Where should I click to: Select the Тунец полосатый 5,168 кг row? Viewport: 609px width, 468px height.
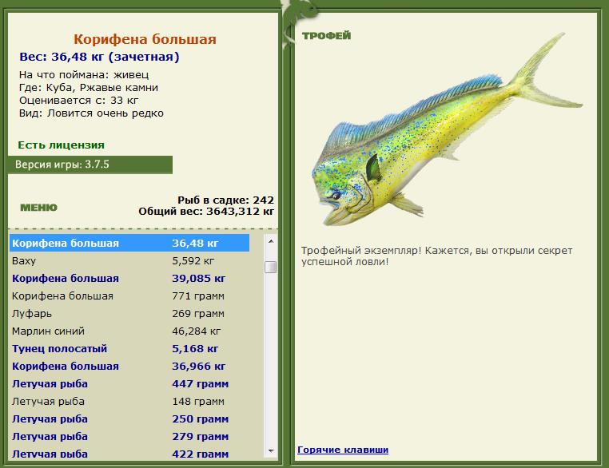pos(129,348)
